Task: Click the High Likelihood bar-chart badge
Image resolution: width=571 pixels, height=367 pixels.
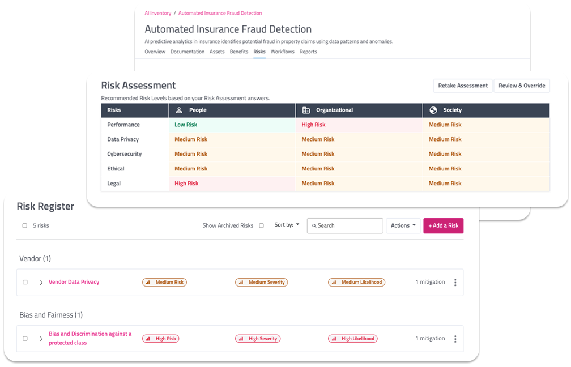Action: (352, 339)
